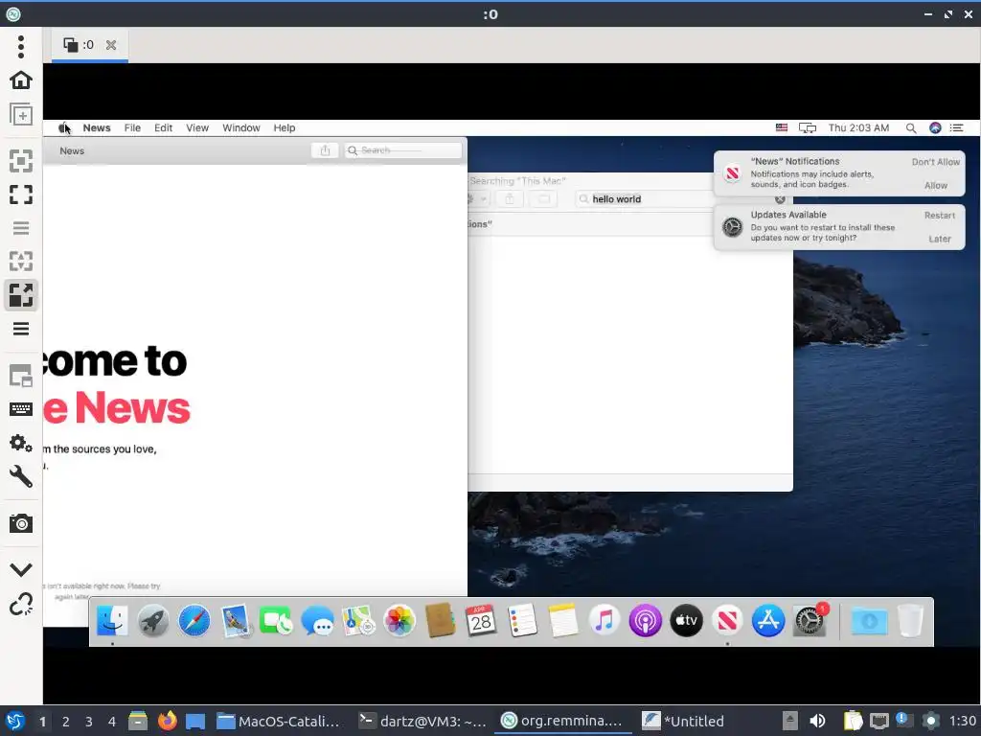Click Don't Allow on News notification

935,162
